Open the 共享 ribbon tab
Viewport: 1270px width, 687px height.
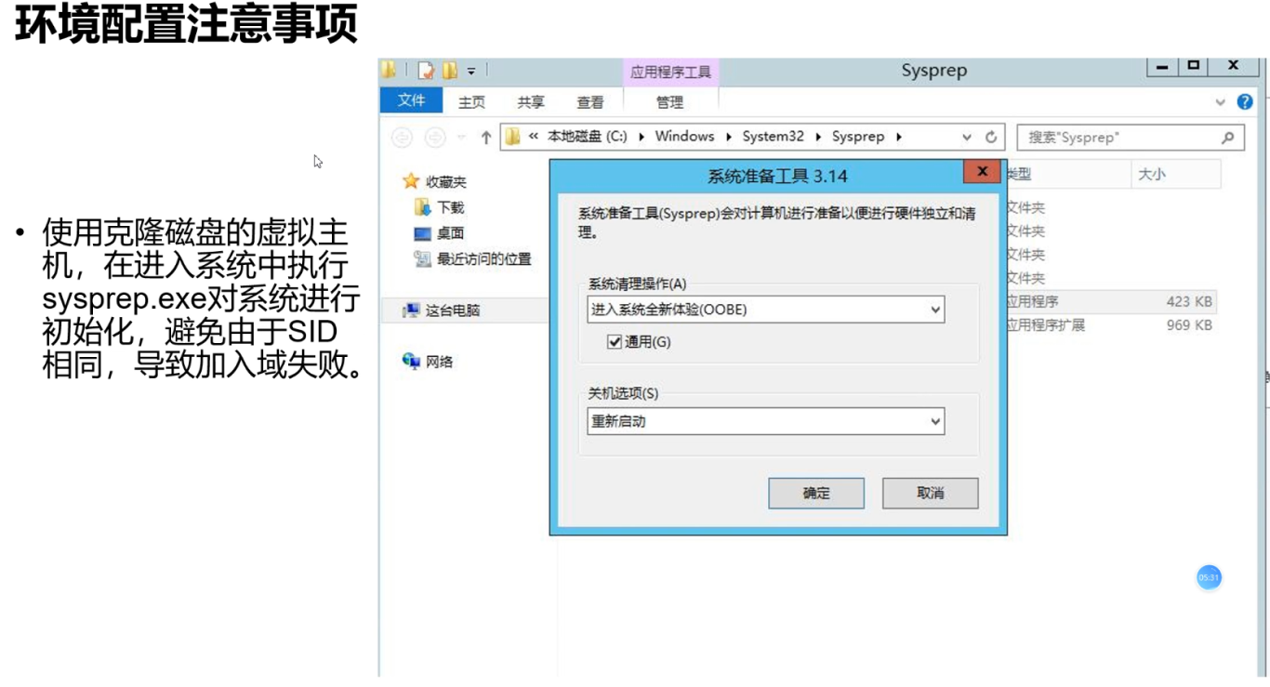[531, 102]
